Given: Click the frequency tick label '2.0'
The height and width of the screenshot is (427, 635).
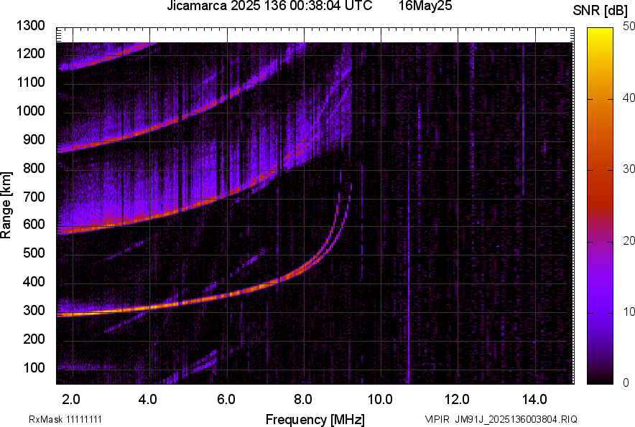Looking at the screenshot, I should pos(71,400).
